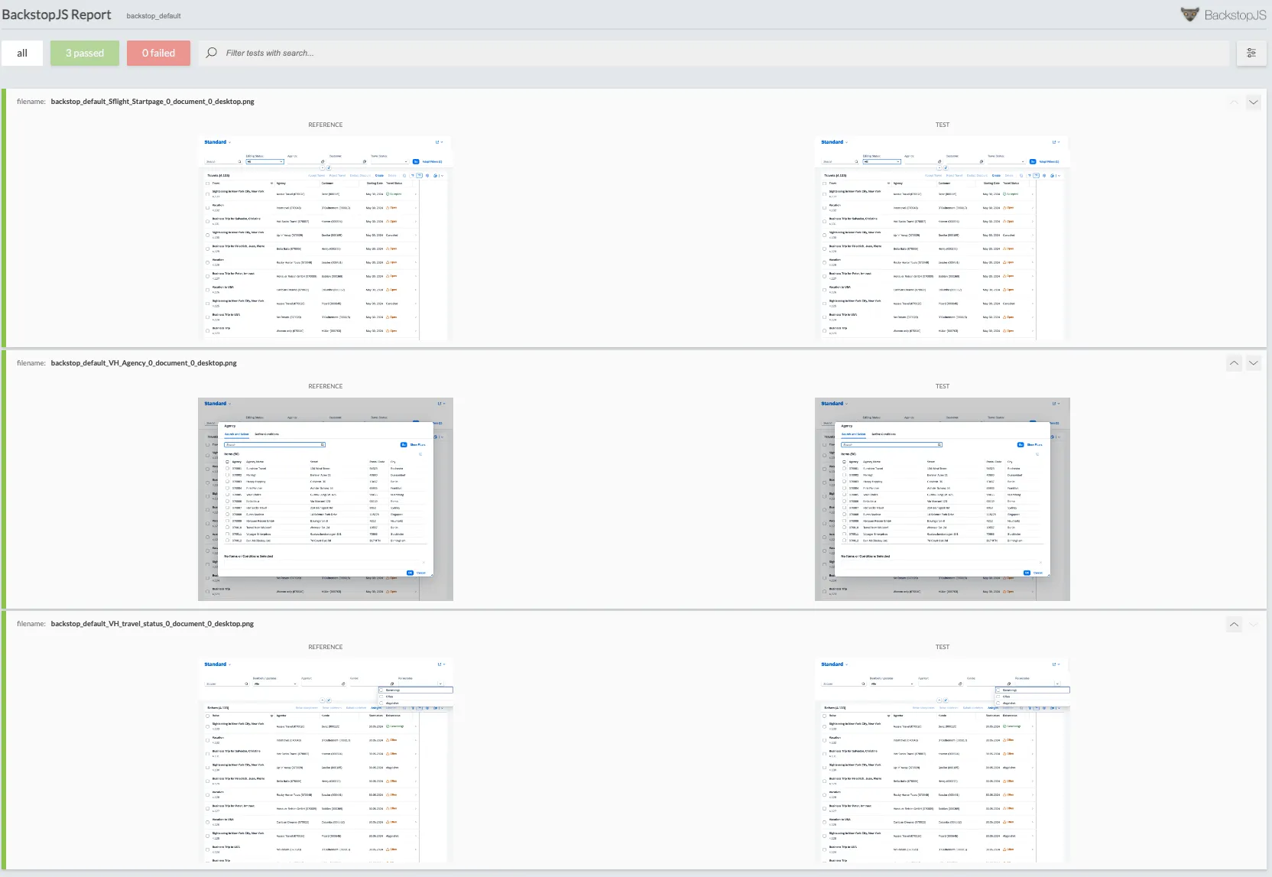Image resolution: width=1272 pixels, height=877 pixels.
Task: Click the BackstopJS Report page title
Action: 57,15
